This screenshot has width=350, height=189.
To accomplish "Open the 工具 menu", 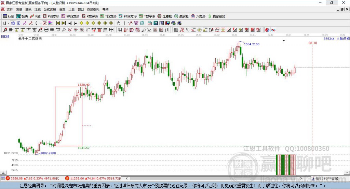I will (71, 9).
